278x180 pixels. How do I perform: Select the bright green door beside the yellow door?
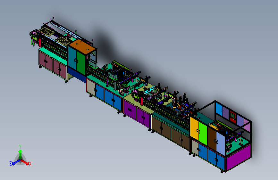click(203, 133)
